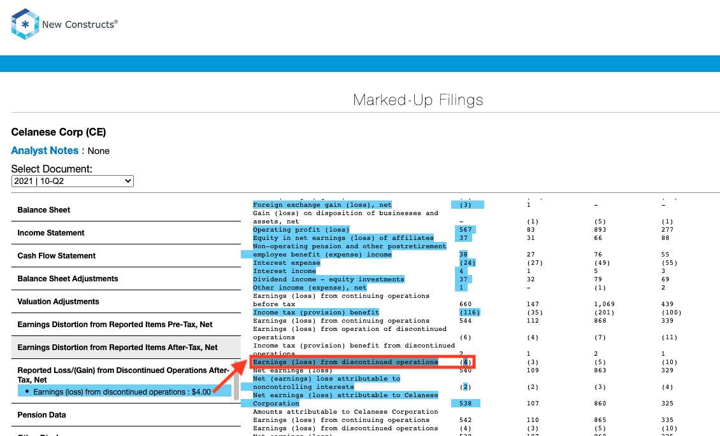
Task: Click the highlighted 'Interest income' label
Action: [284, 271]
